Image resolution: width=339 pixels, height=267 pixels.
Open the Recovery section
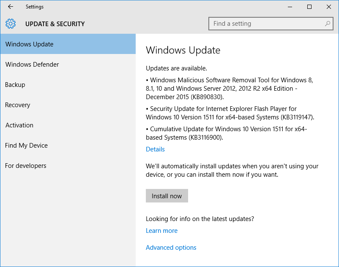click(68, 105)
